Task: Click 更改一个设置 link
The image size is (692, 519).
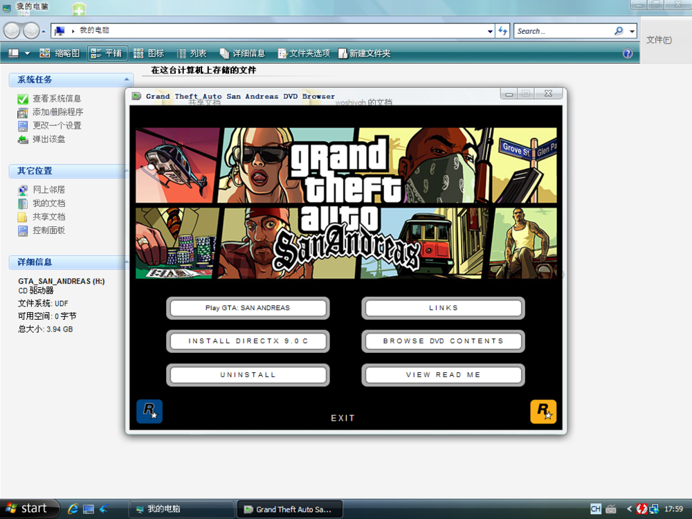Action: tap(57, 126)
